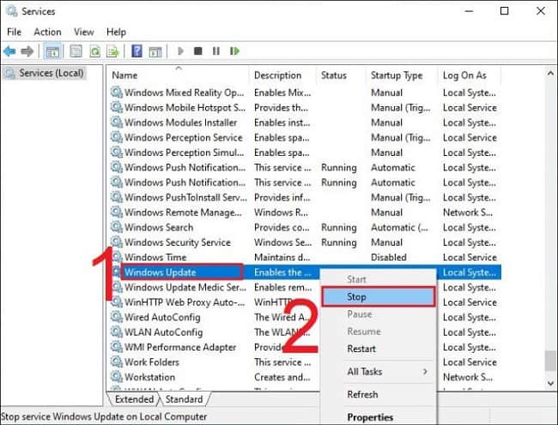Click the gear icon beside Work Folders
The width and height of the screenshot is (558, 425).
coord(117,362)
